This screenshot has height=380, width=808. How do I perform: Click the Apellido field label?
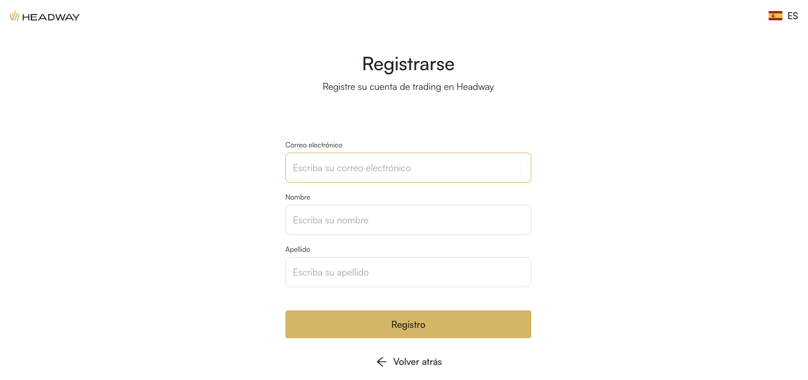pos(298,249)
